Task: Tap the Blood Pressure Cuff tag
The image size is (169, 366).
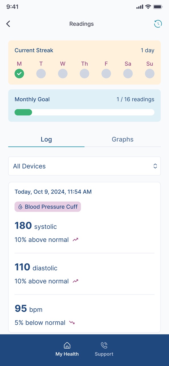Action: tap(48, 207)
